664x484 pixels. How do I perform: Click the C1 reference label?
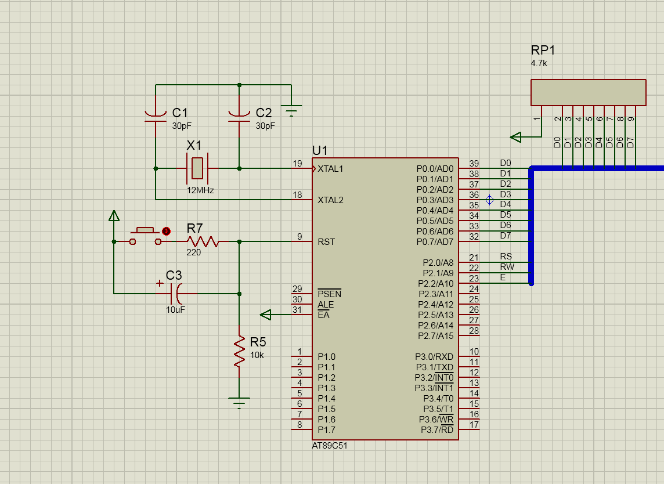(x=179, y=113)
